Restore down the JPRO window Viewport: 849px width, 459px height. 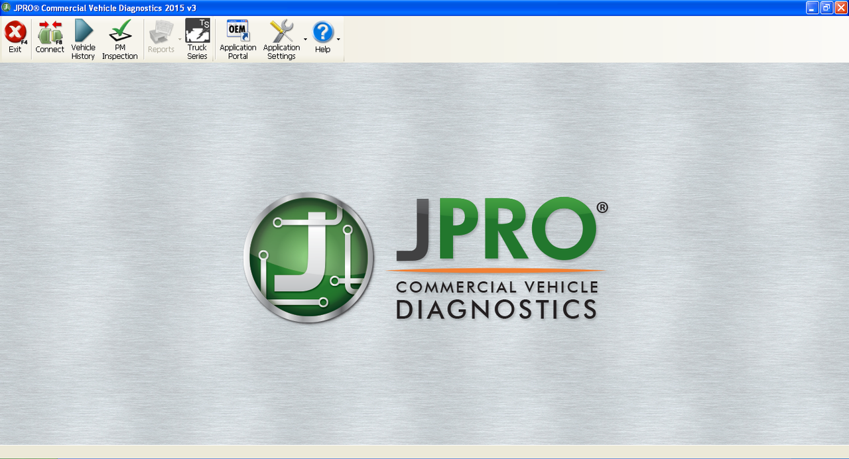coord(826,8)
